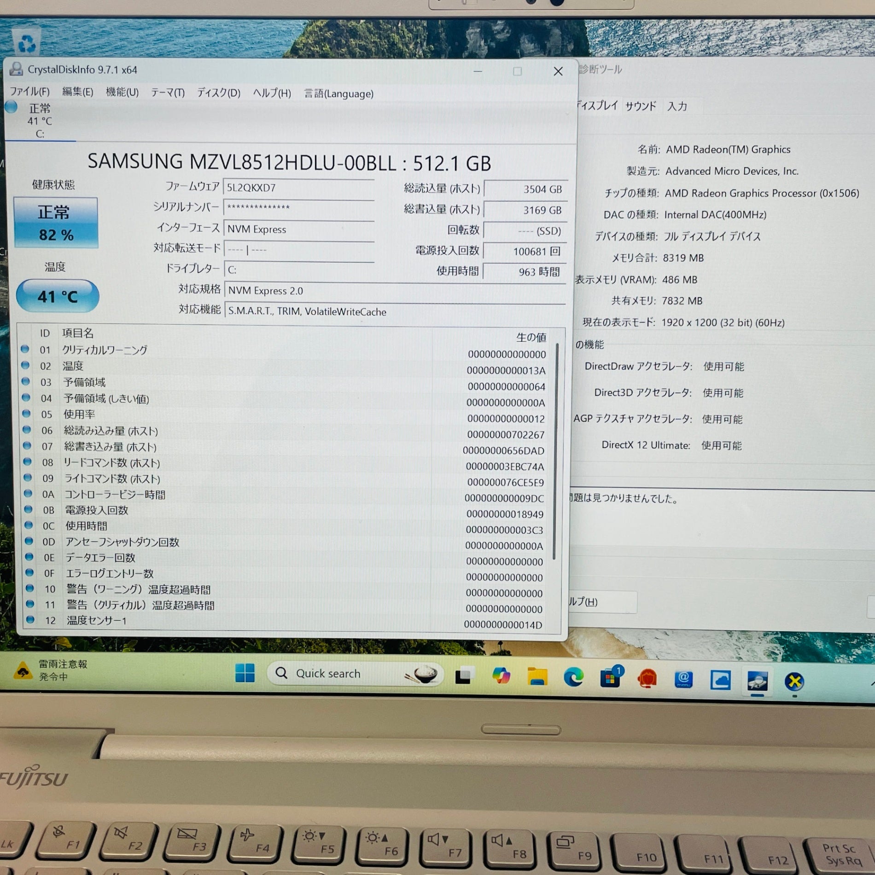Image resolution: width=875 pixels, height=875 pixels.
Task: Open the ファイル(F) menu
Action: (x=30, y=92)
